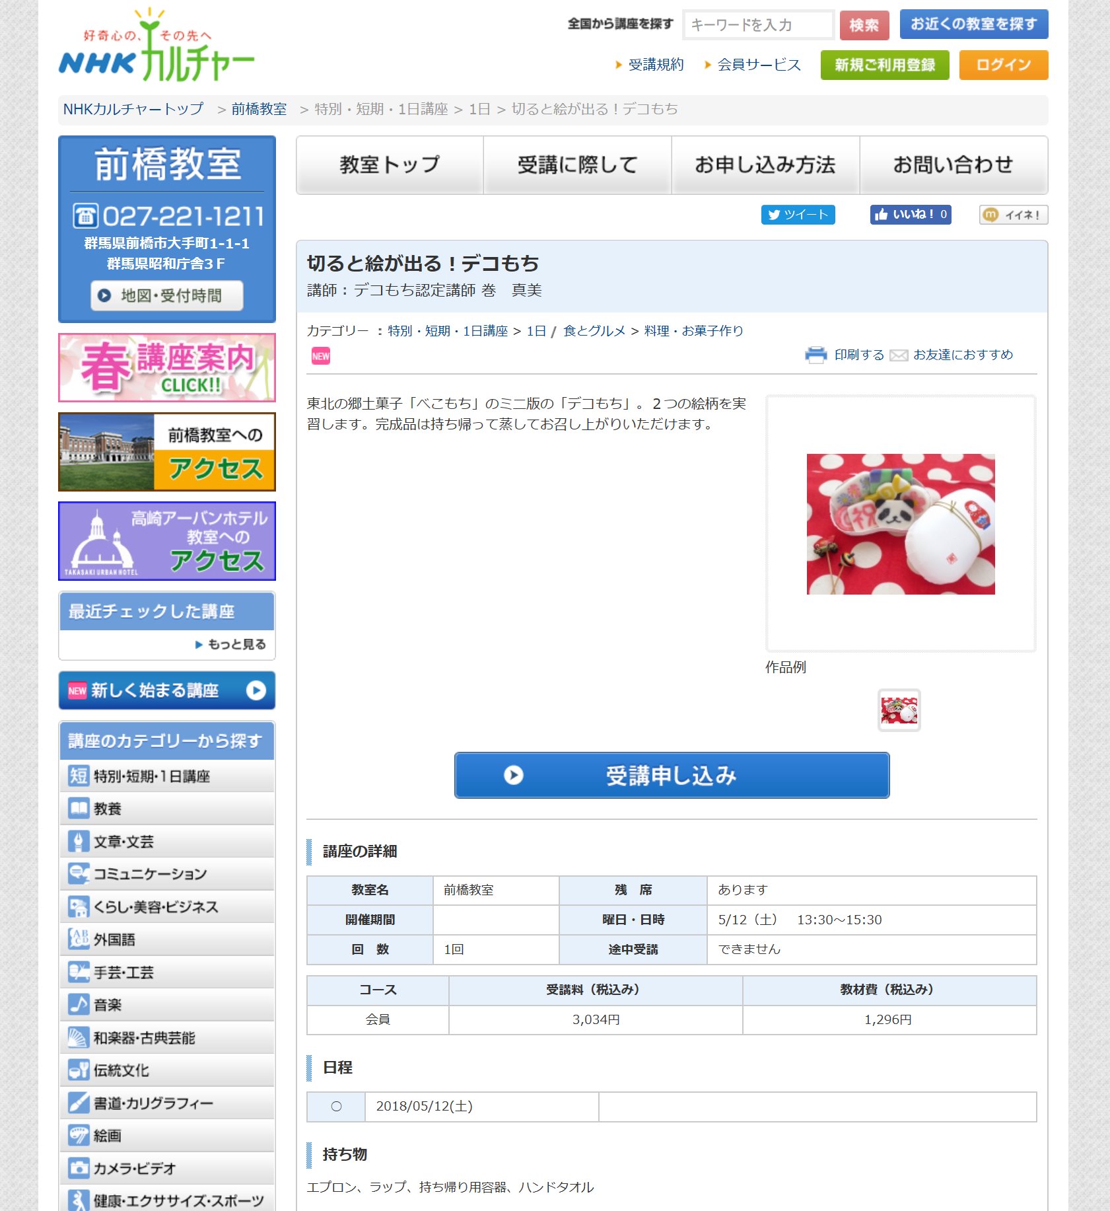The width and height of the screenshot is (1110, 1211).
Task: Click 特別・短期・1日講座 category link
Action: pos(448,331)
